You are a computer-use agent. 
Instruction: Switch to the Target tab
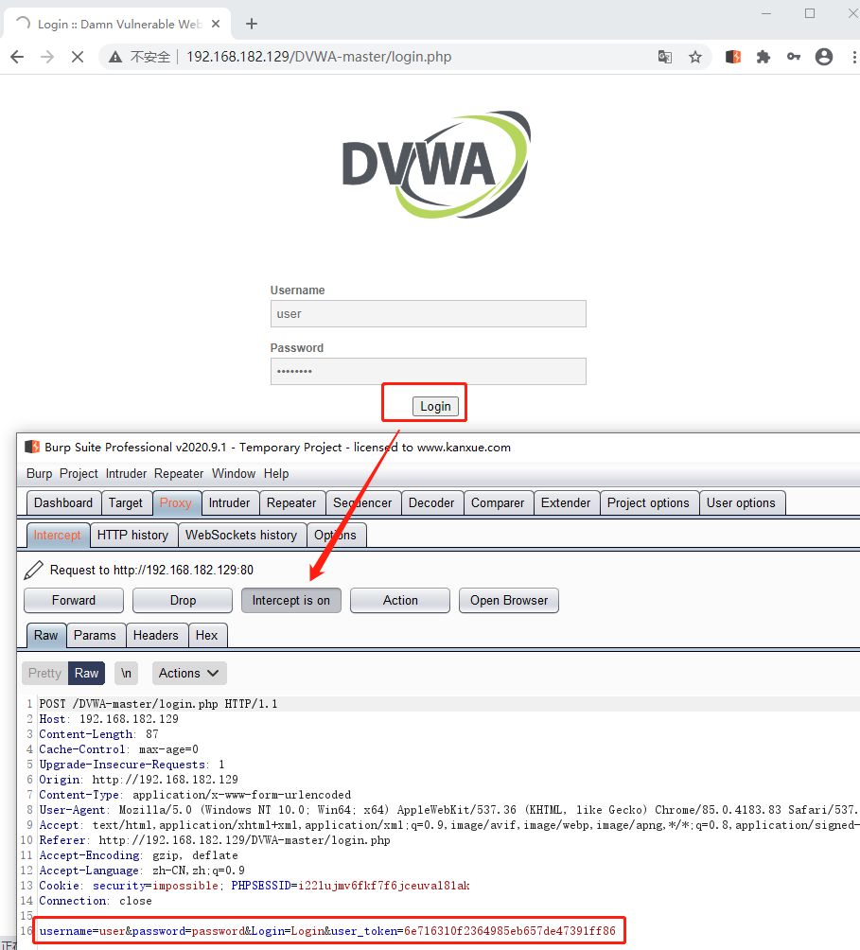pyautogui.click(x=126, y=502)
